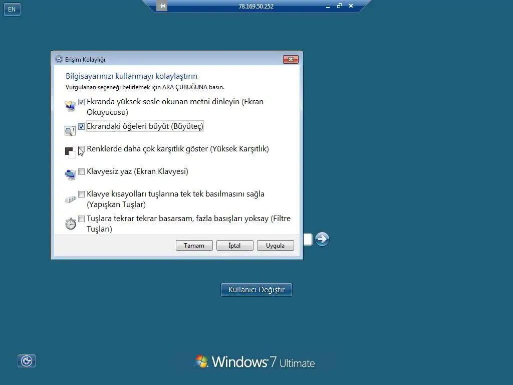Submit login with the blue arrow button
This screenshot has height=385, width=513.
322,239
